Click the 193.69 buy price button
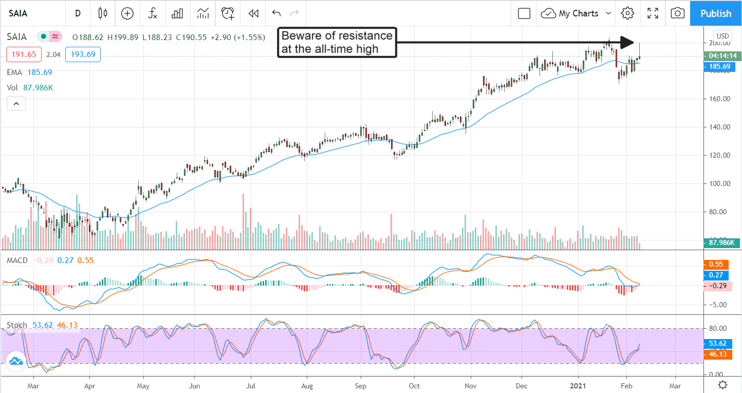Screen dimensions: 742x393 tap(83, 54)
